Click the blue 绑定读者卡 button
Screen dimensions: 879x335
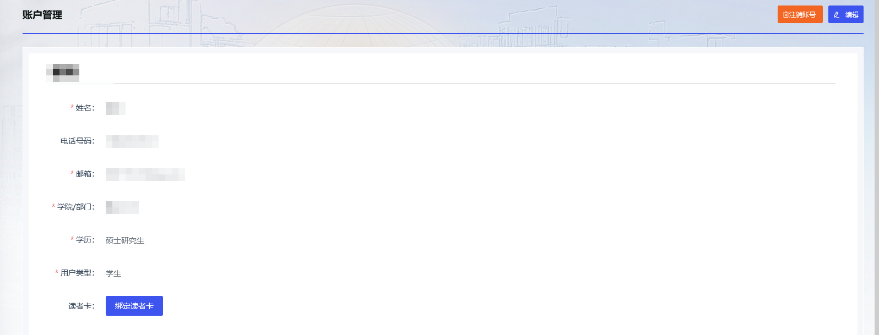pos(134,306)
